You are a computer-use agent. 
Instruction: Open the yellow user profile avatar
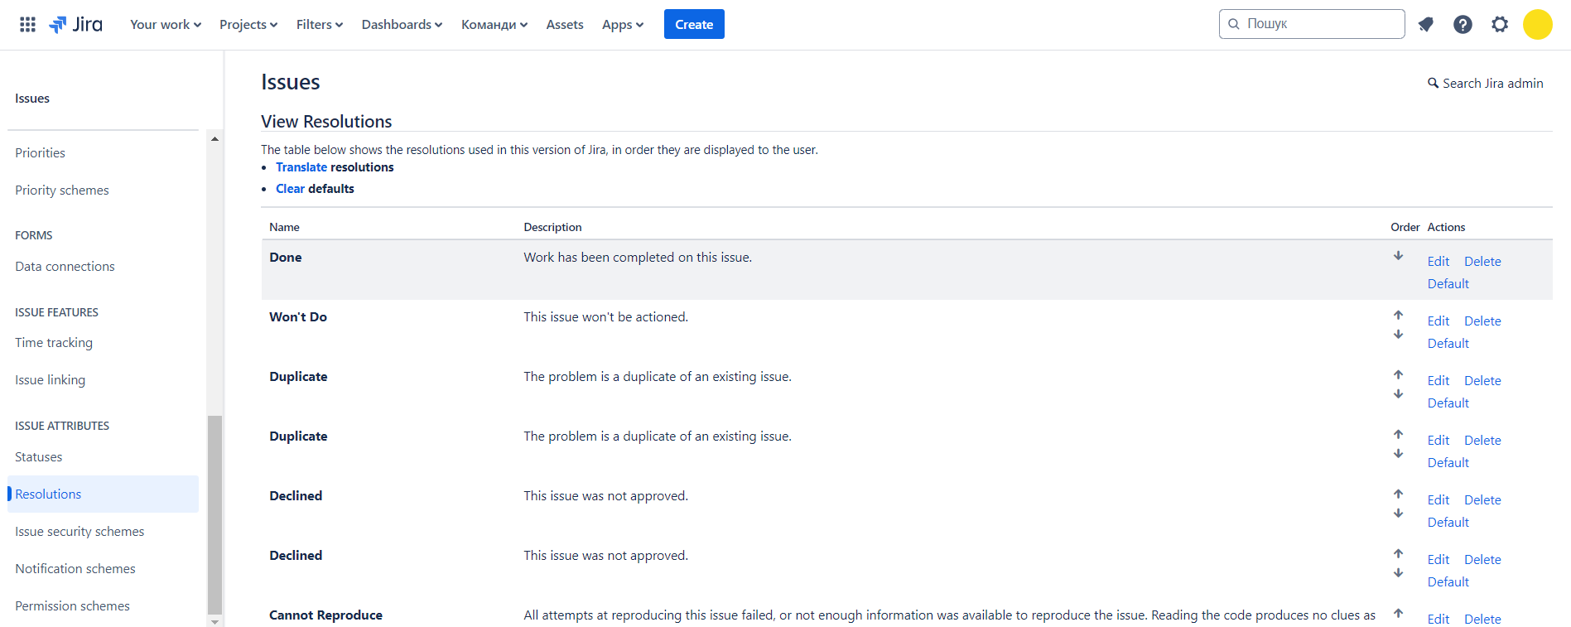[x=1537, y=24]
